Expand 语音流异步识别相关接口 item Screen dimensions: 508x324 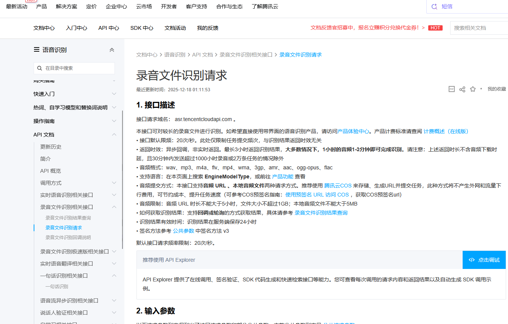point(114,301)
